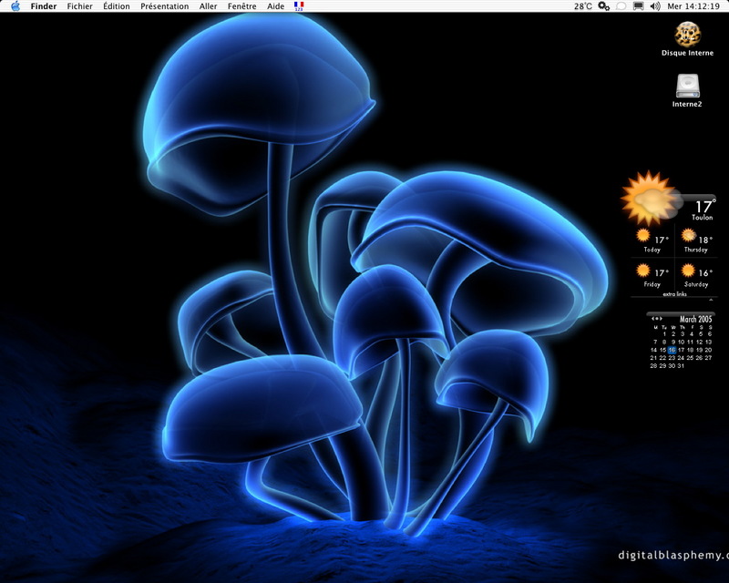Select the Disque Interne drive icon
The width and height of the screenshot is (729, 583).
(688, 34)
